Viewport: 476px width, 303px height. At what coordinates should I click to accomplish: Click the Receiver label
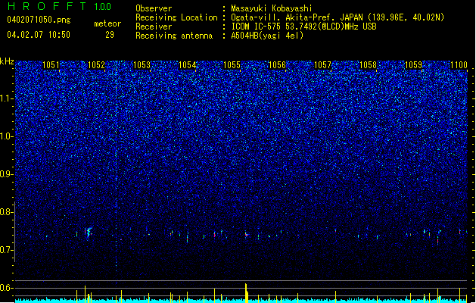click(154, 27)
